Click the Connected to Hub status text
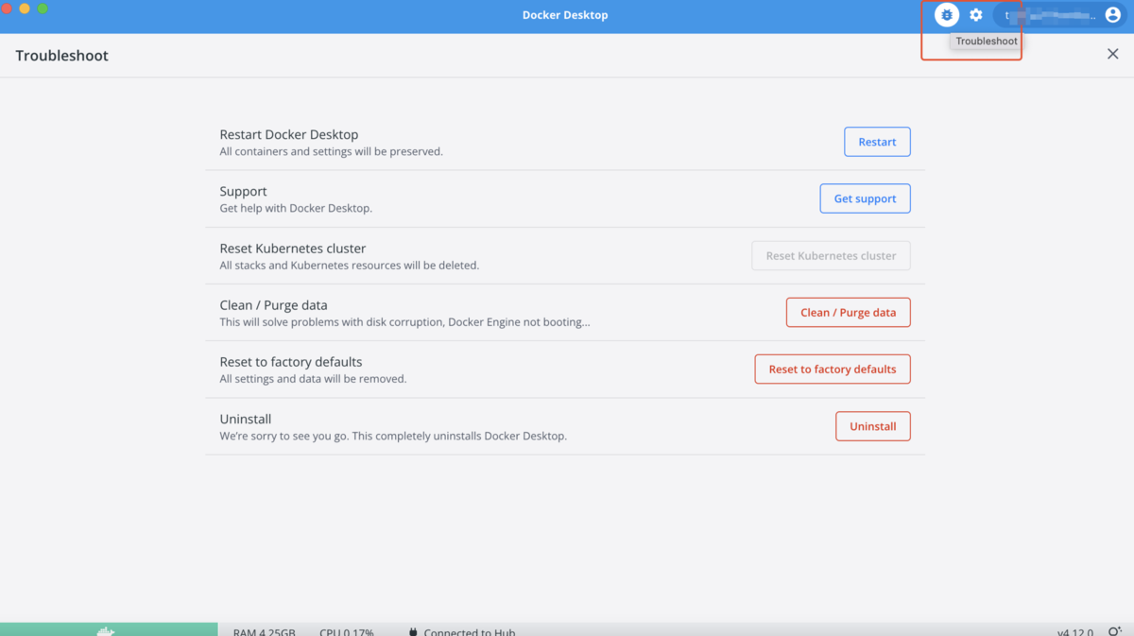This screenshot has height=636, width=1134. pos(470,632)
